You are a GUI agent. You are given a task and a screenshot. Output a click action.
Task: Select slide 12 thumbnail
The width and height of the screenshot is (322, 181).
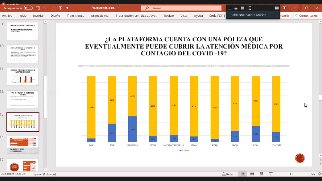[x=23, y=100]
